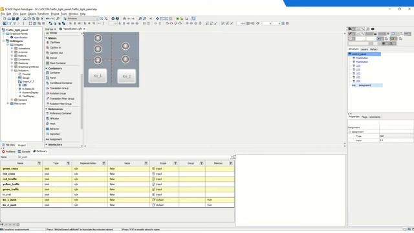This screenshot has width=414, height=233.
Task: Click the palette vertical scrollbar
Action: coord(82,102)
